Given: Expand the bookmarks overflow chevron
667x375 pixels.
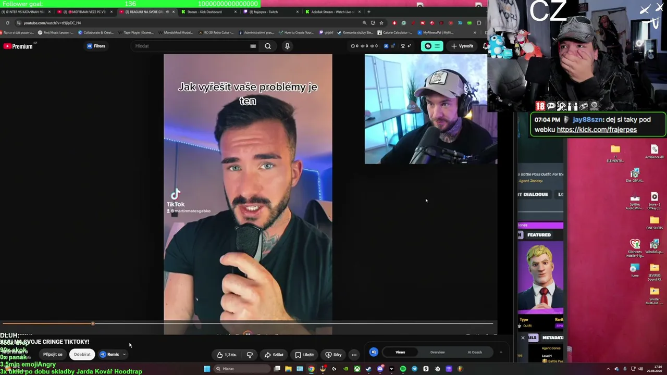Looking at the screenshot, I should (x=475, y=32).
